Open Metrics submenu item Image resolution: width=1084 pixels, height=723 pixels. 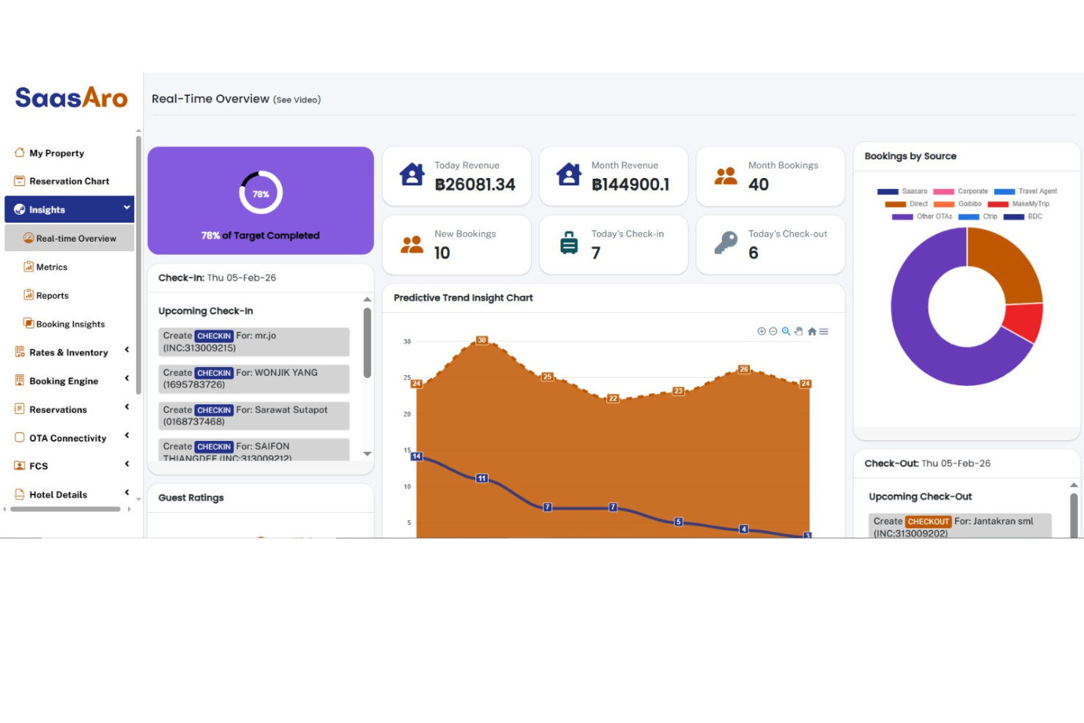[x=70, y=267]
